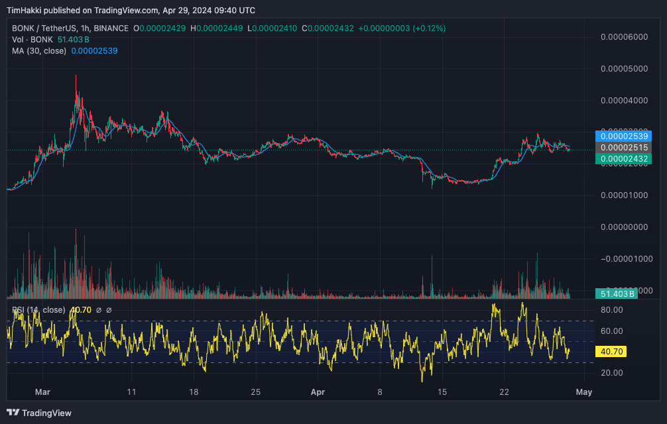This screenshot has height=424, width=667.
Task: Click the 18 date label on time axis
Action: (194, 392)
